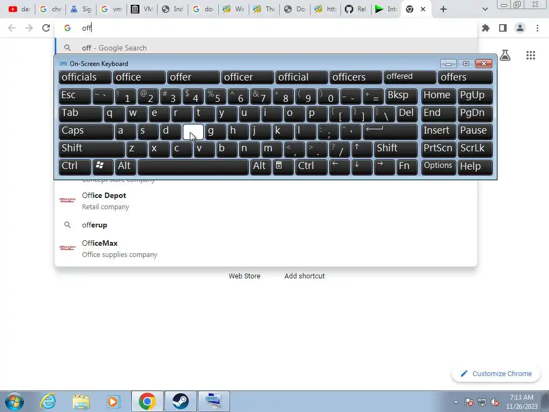
Task: Choose the 'offer' word prediction
Action: (193, 77)
